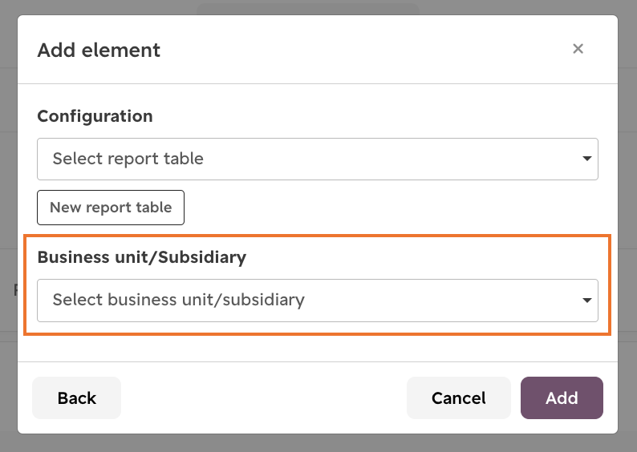Click the Business unit/Subsidiary field label
Viewport: 637px width, 452px height.
tap(142, 257)
